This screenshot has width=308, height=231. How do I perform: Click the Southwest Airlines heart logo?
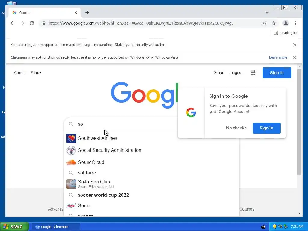(71, 138)
